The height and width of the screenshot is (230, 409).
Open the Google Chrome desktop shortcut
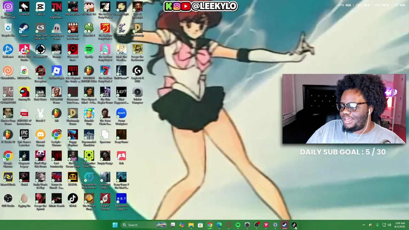point(8,159)
